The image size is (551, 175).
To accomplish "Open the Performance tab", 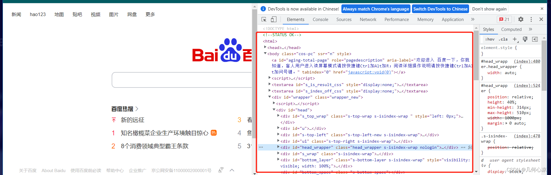I will pyautogui.click(x=396, y=20).
